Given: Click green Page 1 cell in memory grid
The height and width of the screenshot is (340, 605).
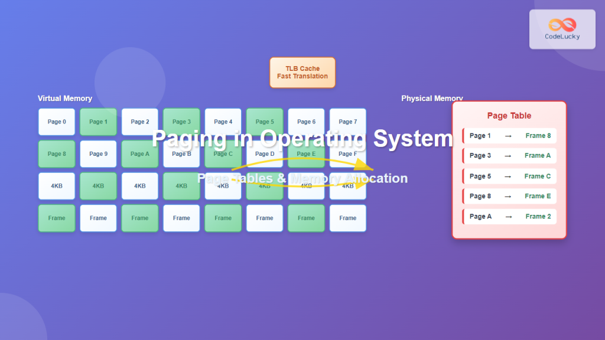Looking at the screenshot, I should (98, 122).
